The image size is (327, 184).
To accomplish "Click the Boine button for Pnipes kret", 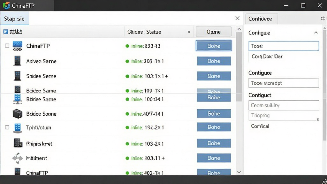I will tap(214, 143).
